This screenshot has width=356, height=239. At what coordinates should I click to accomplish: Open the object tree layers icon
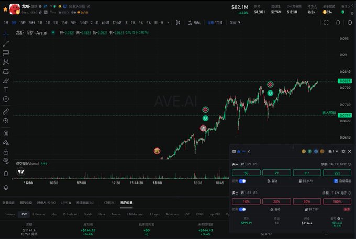click(x=6, y=188)
